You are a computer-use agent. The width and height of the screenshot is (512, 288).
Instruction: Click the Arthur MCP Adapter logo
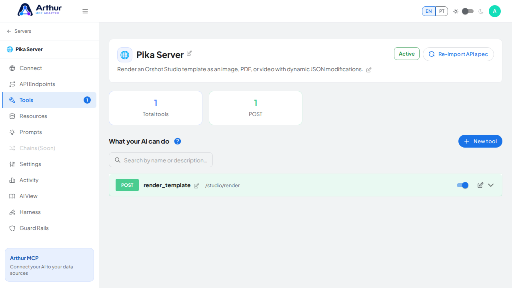click(39, 10)
